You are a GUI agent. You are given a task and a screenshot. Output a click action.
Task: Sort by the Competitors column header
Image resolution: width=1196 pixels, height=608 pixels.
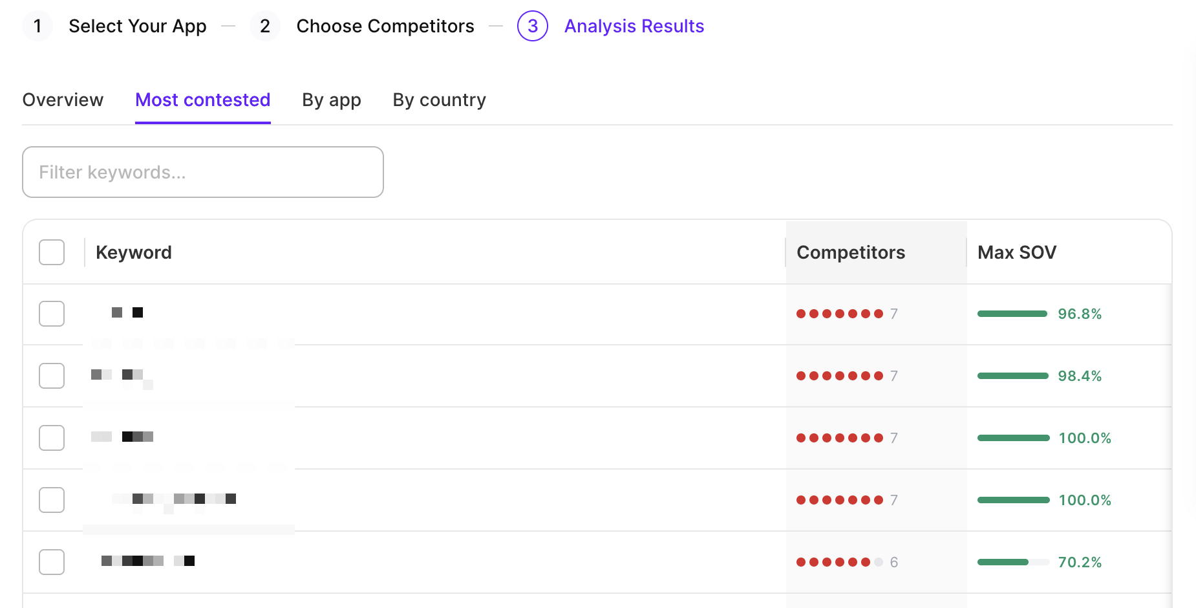coord(851,252)
